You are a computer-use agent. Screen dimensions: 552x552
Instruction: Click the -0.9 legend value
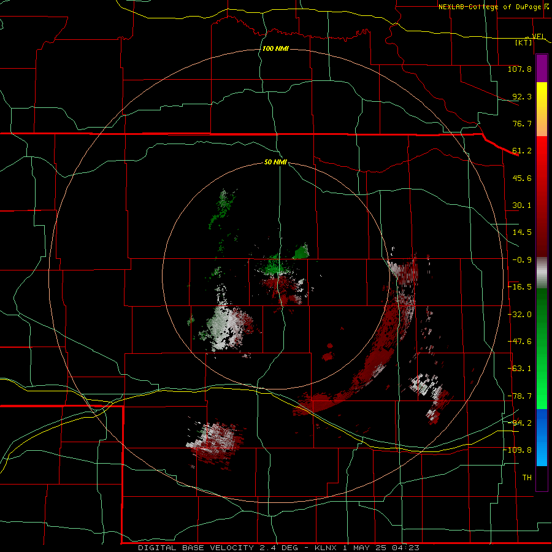(x=522, y=260)
